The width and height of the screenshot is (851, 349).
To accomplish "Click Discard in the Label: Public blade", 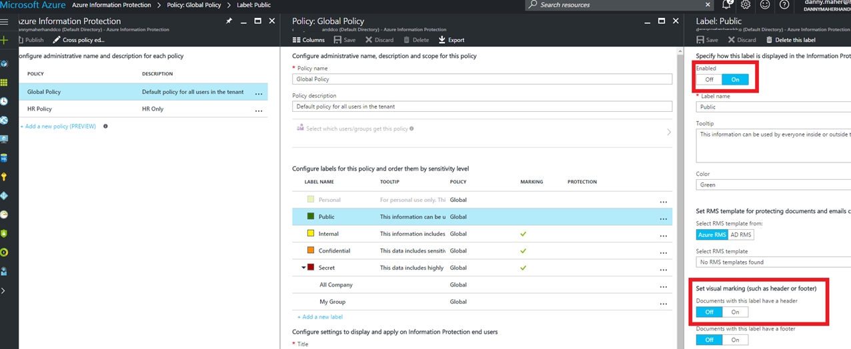I will (x=742, y=40).
